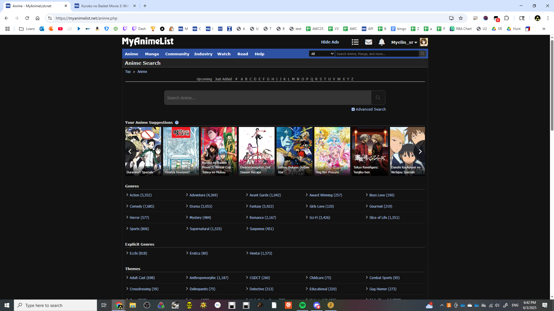554x311 pixels.
Task: Open the Chrome three-dot menu
Action: (x=548, y=18)
